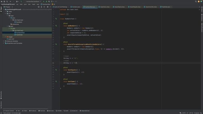Run with Coverage icon in toolbar
This screenshot has height=114, width=203.
coord(49,1)
